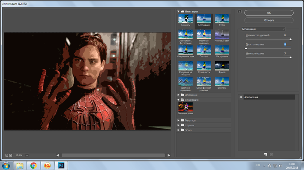Expand the Штрихи filter folder

coord(178,125)
